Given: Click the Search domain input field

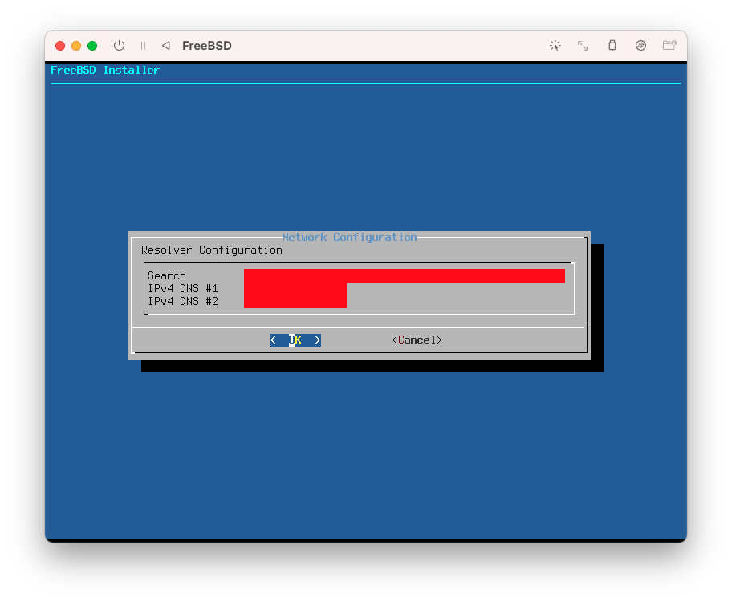Looking at the screenshot, I should click(405, 275).
